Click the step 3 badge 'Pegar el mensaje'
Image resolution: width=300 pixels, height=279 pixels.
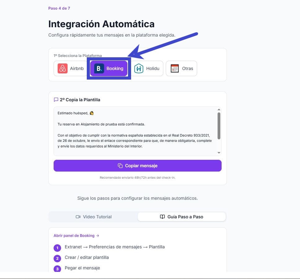tap(57, 269)
